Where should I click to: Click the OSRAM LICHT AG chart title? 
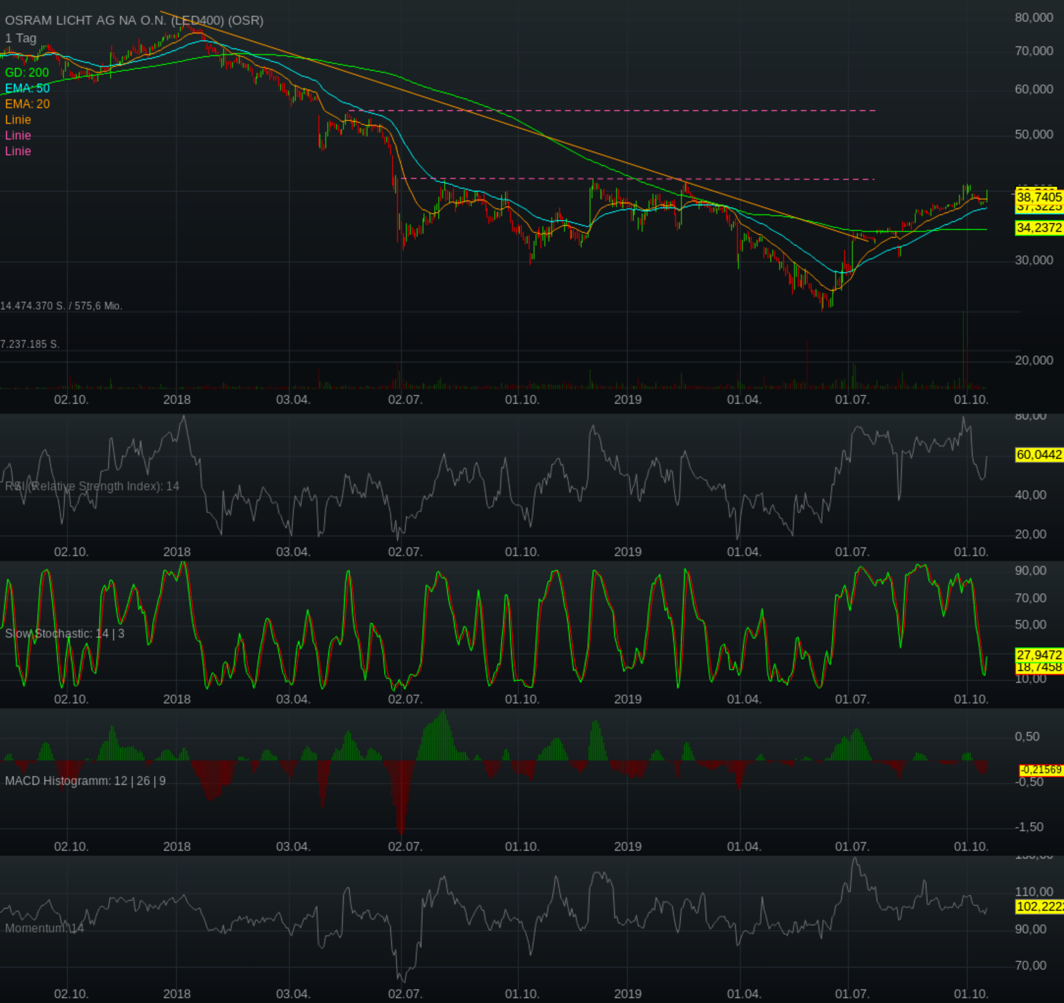[134, 20]
